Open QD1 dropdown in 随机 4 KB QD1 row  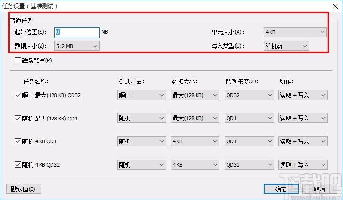pos(249,141)
